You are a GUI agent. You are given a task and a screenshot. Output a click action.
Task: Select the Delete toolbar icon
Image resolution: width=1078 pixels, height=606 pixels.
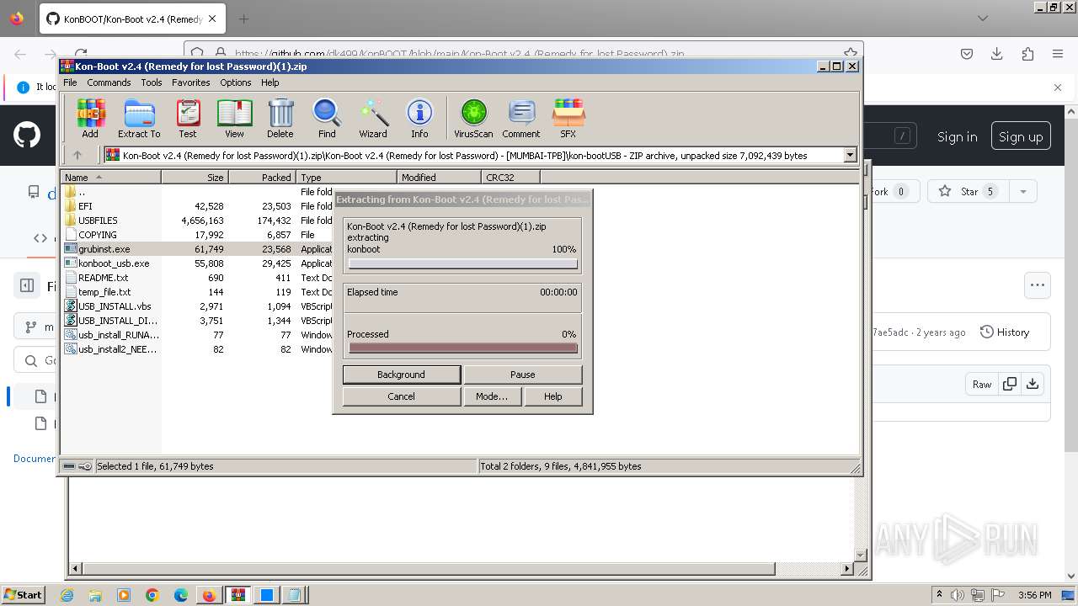tap(280, 118)
